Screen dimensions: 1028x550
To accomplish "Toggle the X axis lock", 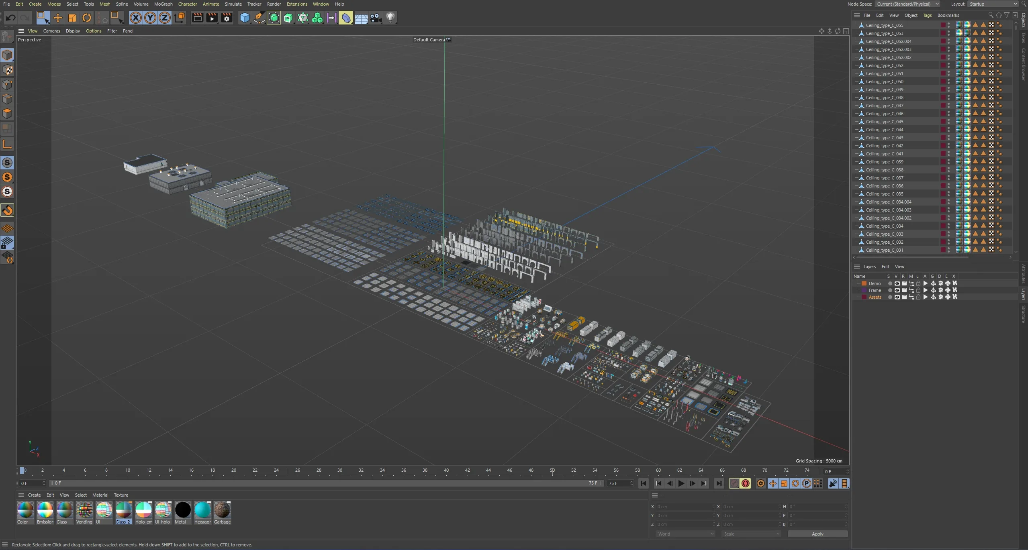I will click(136, 18).
